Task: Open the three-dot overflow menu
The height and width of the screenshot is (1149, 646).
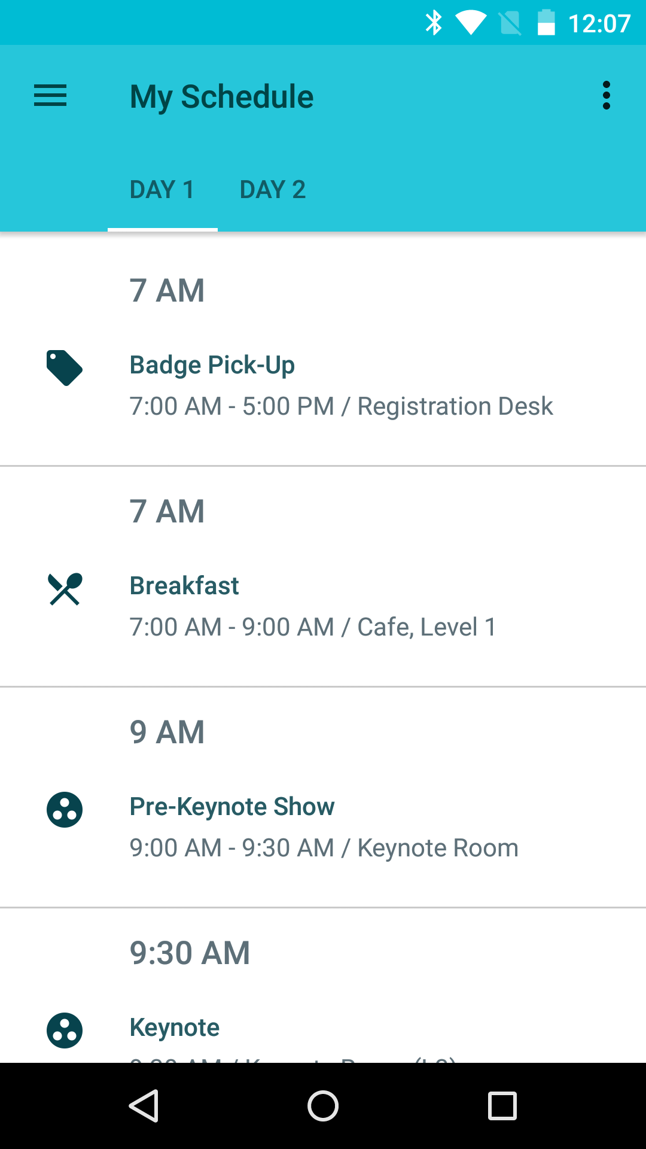Action: [607, 96]
